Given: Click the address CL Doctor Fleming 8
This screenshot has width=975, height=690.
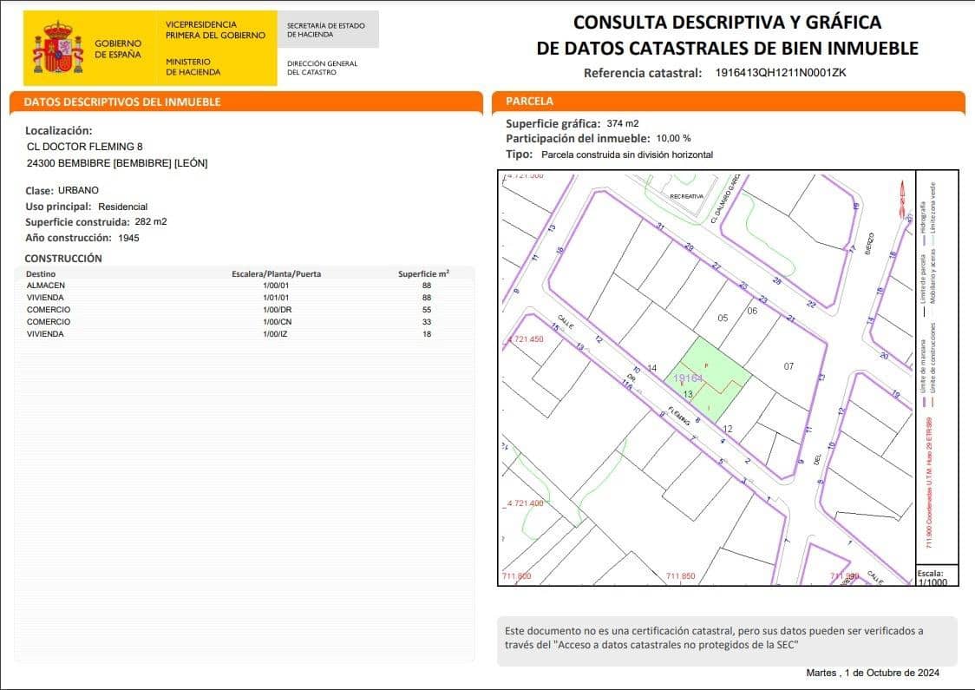Looking at the screenshot, I should 85,147.
